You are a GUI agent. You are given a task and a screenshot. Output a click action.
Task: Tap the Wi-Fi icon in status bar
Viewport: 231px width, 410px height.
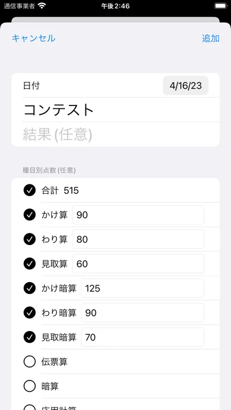42,6
